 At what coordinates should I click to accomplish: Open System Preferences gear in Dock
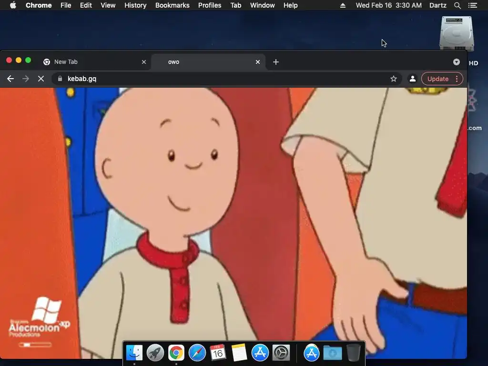281,353
